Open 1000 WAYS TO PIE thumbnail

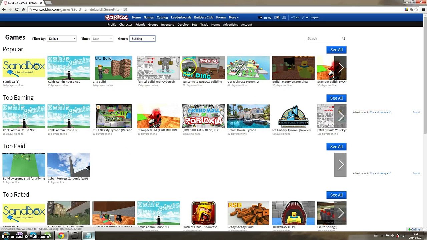[293, 213]
